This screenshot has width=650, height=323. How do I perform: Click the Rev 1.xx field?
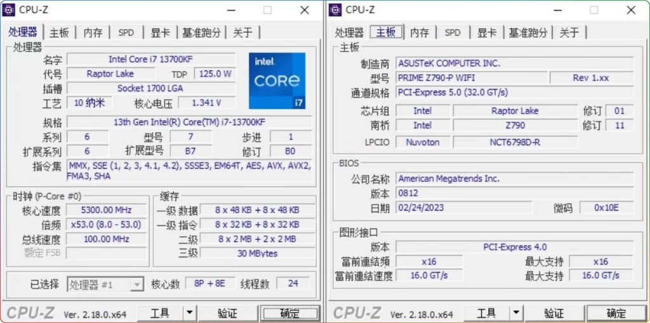click(592, 77)
